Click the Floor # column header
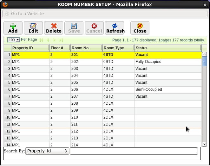Screen dimensions: 210x166 point(59,48)
